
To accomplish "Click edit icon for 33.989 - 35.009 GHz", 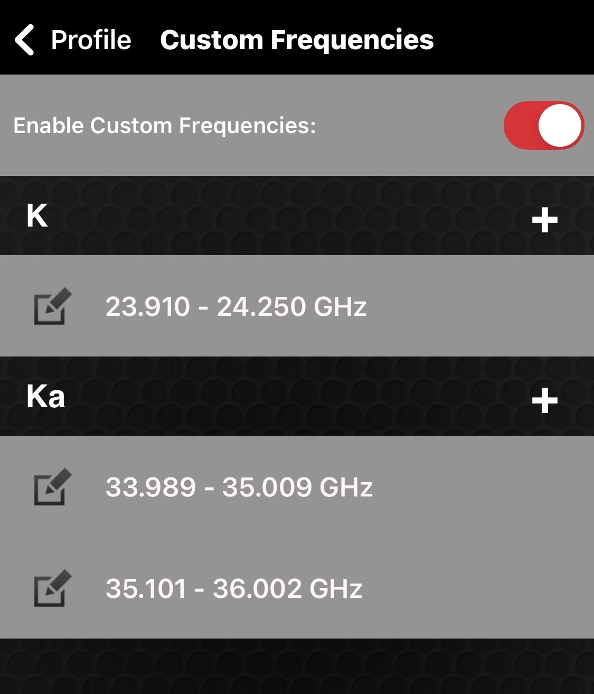I will tap(52, 486).
